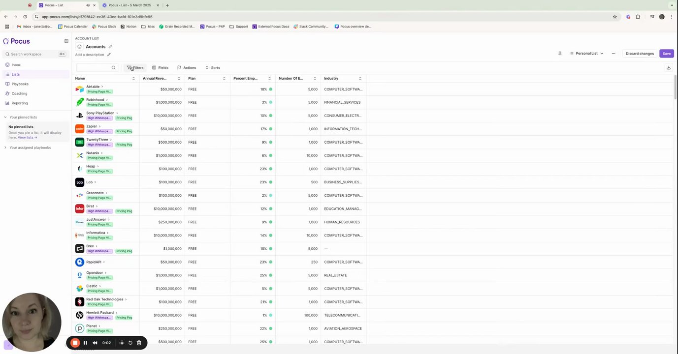The height and width of the screenshot is (354, 678).
Task: Expand Your assigned playbooks section
Action: pos(5,147)
